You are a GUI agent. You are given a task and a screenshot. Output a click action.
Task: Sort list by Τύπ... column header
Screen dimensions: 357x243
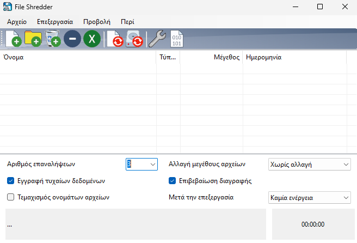pyautogui.click(x=168, y=57)
